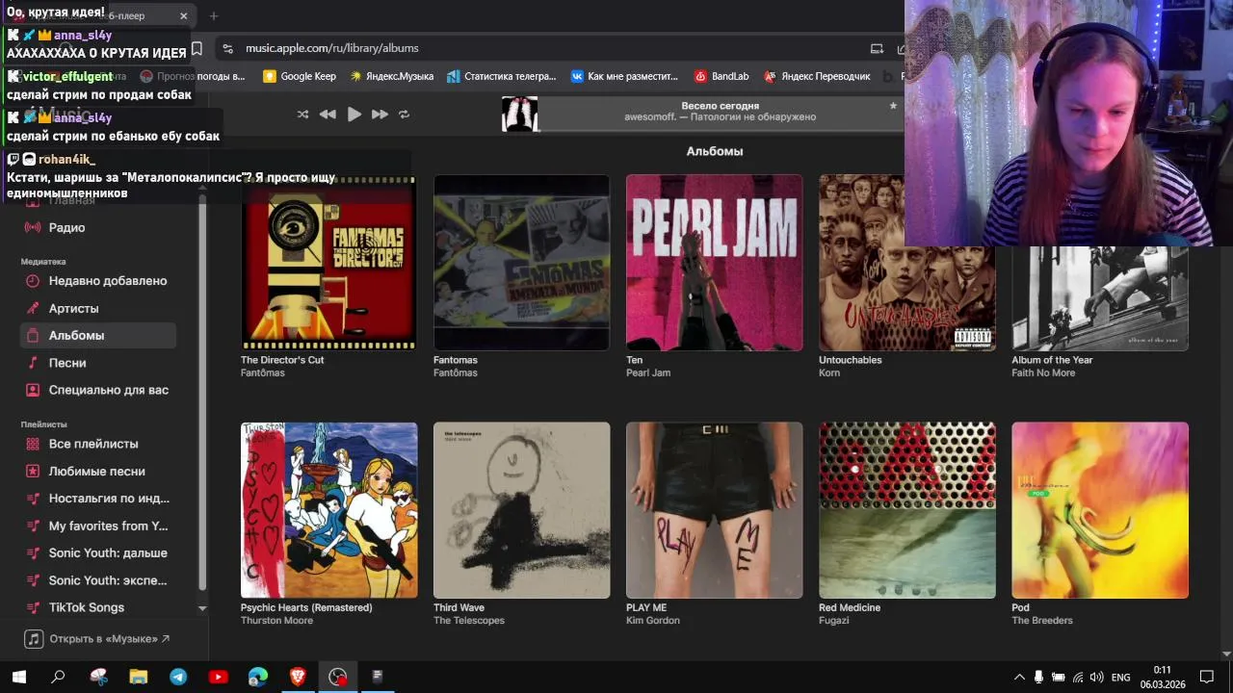Click the track title "Весело сегодня"
This screenshot has width=1233, height=693.
tap(720, 106)
